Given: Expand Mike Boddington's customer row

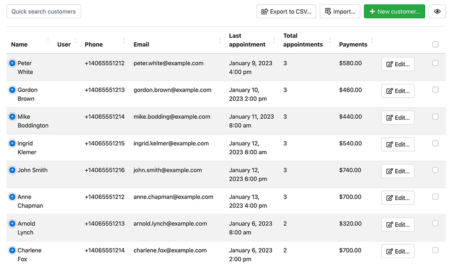Looking at the screenshot, I should pos(12,116).
